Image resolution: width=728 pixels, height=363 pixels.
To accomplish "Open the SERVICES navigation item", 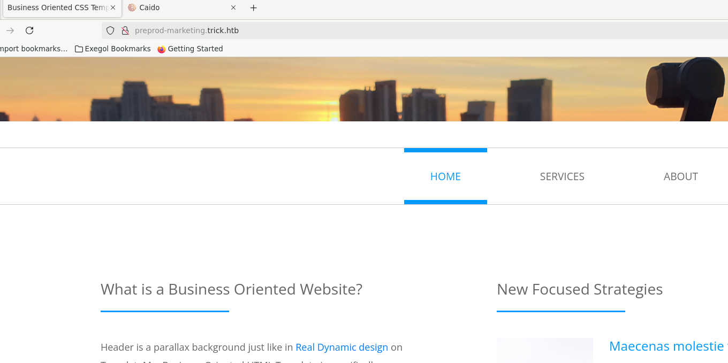I will pos(562,176).
